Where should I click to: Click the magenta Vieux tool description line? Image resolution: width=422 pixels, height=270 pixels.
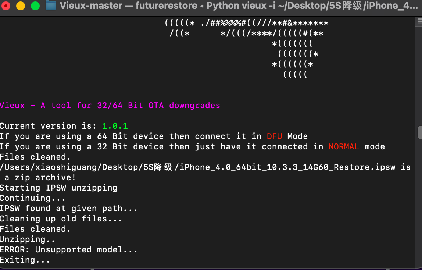coord(110,106)
